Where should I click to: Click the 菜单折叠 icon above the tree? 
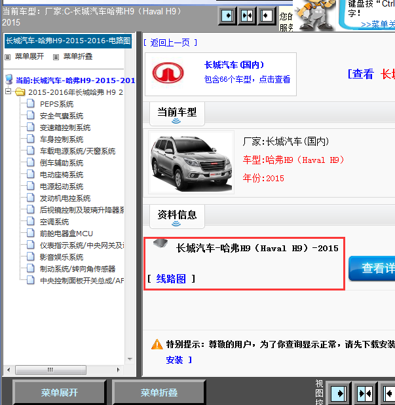(56, 57)
